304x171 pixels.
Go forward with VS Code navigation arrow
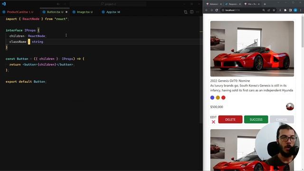[x=65, y=4]
